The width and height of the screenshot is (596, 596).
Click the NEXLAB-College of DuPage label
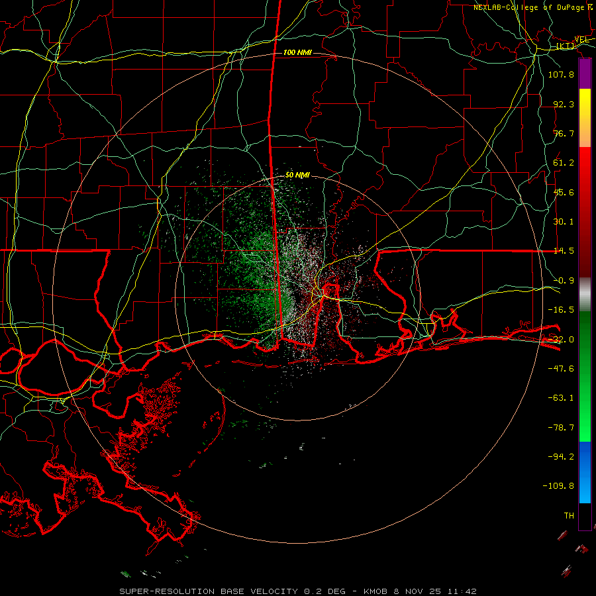(x=528, y=7)
